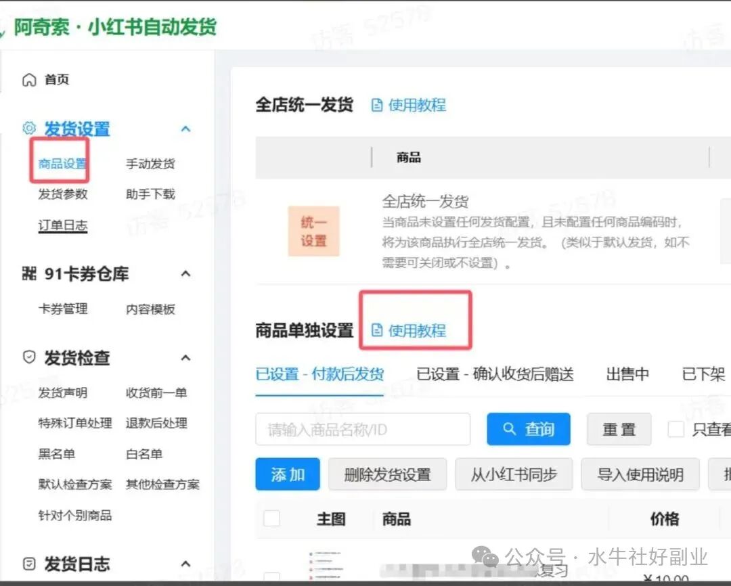
Task: Click the 主图 column header
Action: [331, 518]
